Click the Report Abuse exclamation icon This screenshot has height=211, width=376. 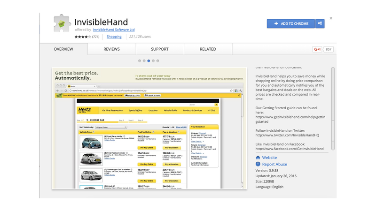coord(258,164)
